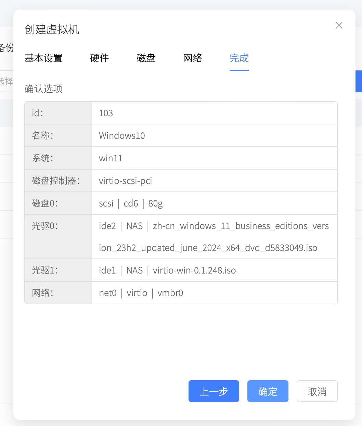Close the 创建虚拟机 dialog
This screenshot has width=362, height=426.
click(339, 25)
